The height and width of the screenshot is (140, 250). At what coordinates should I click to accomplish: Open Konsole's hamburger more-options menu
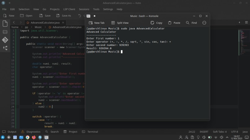(x=204, y=23)
